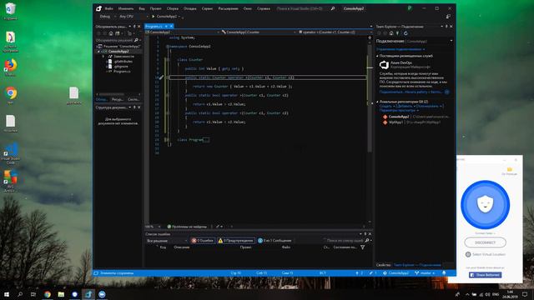Image resolution: width=534 pixels, height=300 pixels.
Task: Click the screwdriver quick action icon at line 10
Action: tap(161, 77)
